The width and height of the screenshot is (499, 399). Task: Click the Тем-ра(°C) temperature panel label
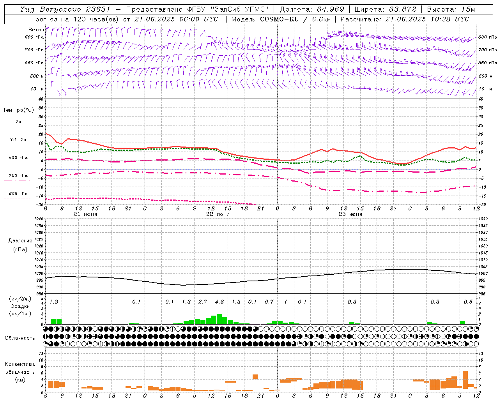point(18,110)
